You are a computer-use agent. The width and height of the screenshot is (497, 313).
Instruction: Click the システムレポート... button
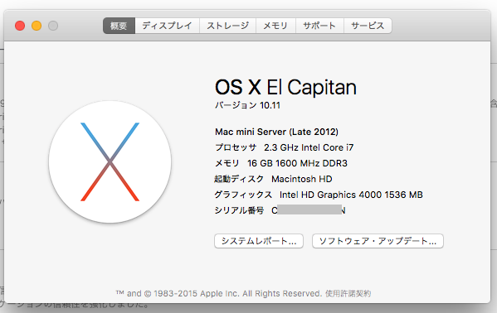pyautogui.click(x=259, y=241)
